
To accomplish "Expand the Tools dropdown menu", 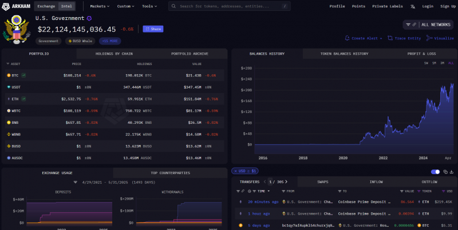I will (150, 6).
